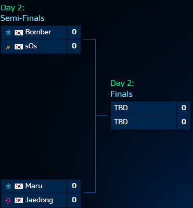Click the Finals heading

point(121,94)
